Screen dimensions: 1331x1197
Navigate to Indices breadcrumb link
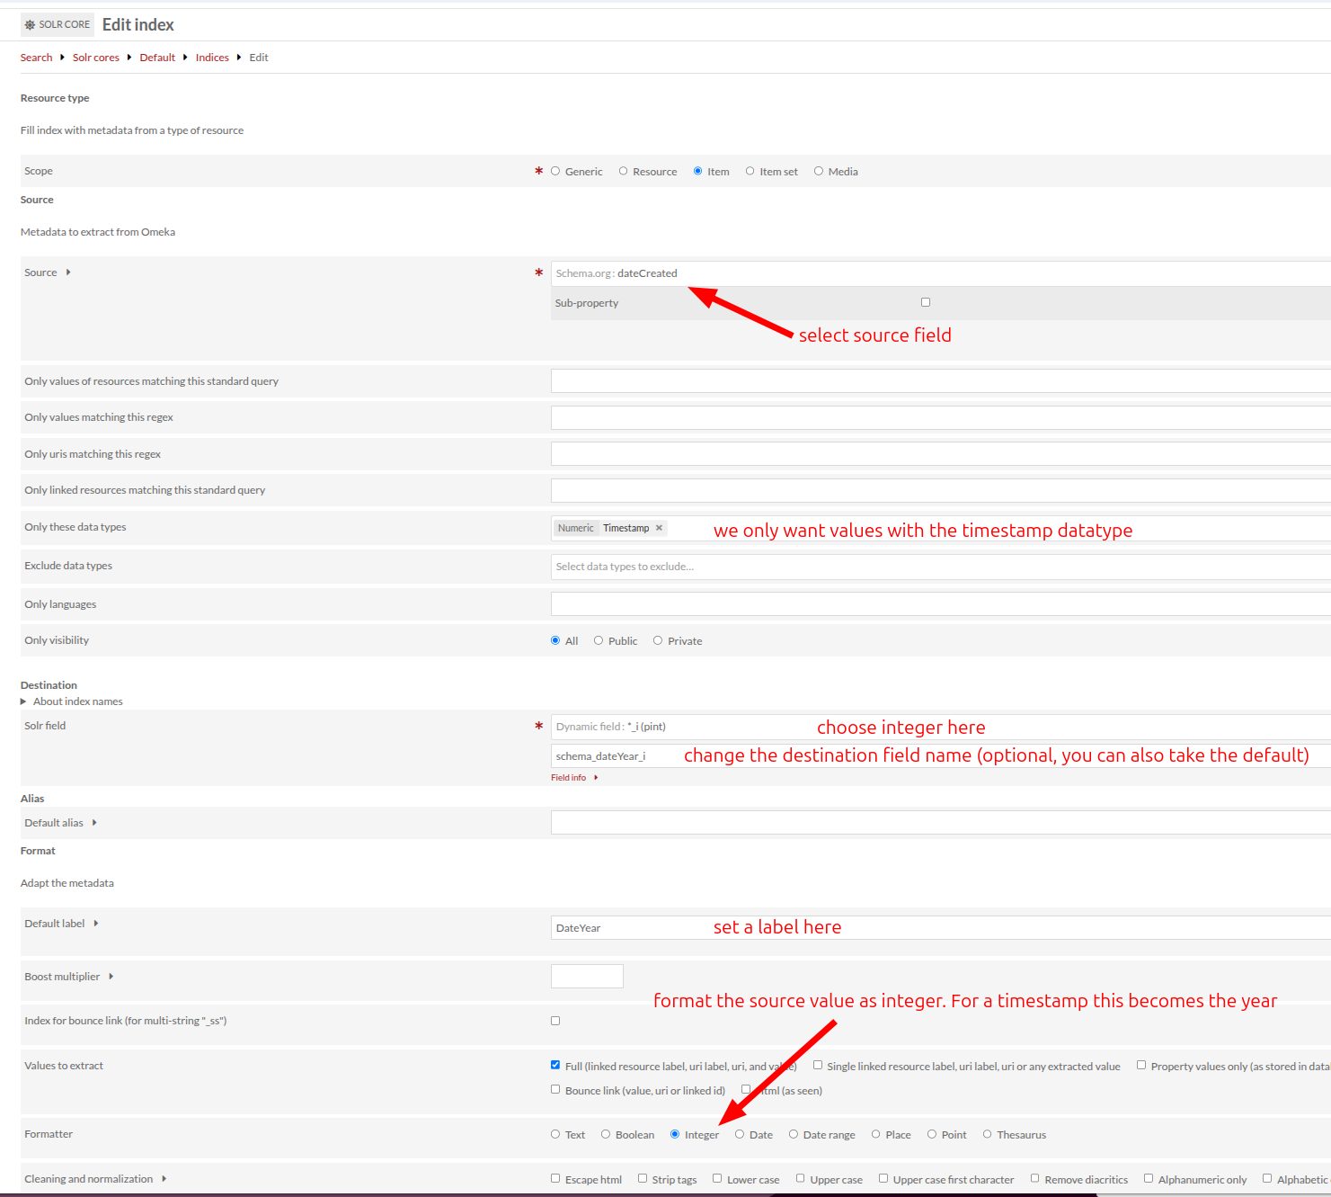pos(212,58)
